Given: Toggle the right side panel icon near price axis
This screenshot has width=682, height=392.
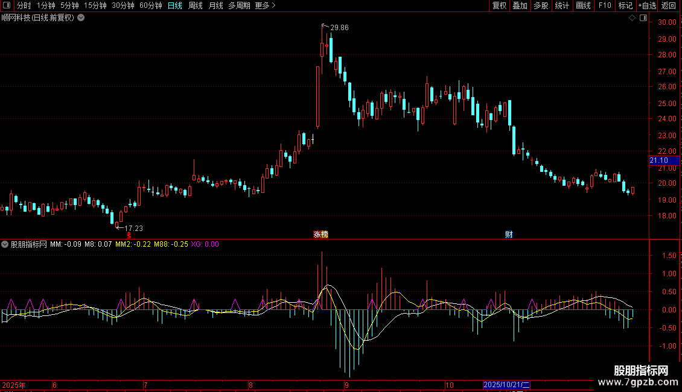Looking at the screenshot, I should point(643,18).
